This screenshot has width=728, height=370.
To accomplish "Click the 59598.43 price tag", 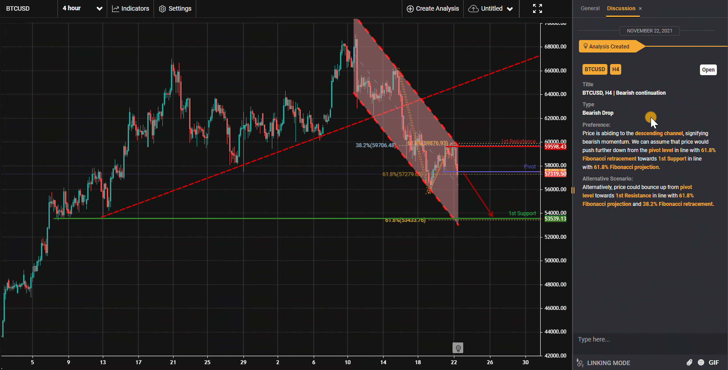I will point(555,147).
